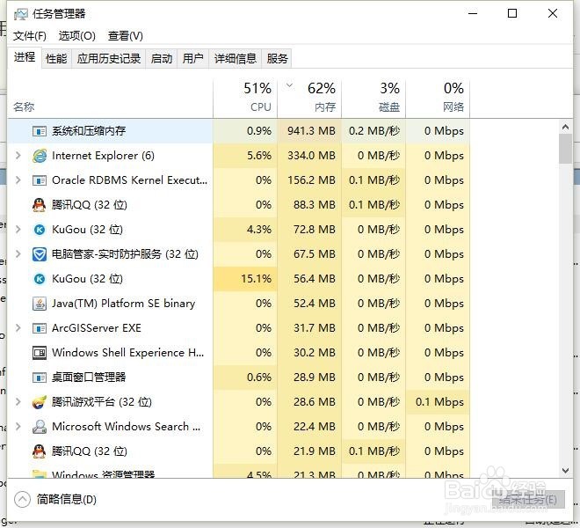Maximize the Task Manager window
580x528 pixels.
[x=512, y=14]
